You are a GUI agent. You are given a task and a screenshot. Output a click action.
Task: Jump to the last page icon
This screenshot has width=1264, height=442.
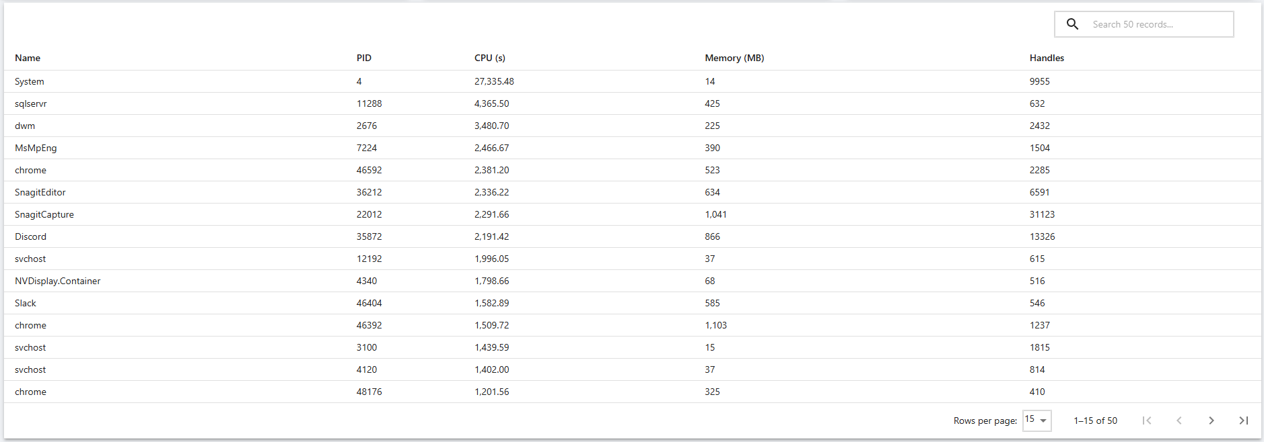1244,421
